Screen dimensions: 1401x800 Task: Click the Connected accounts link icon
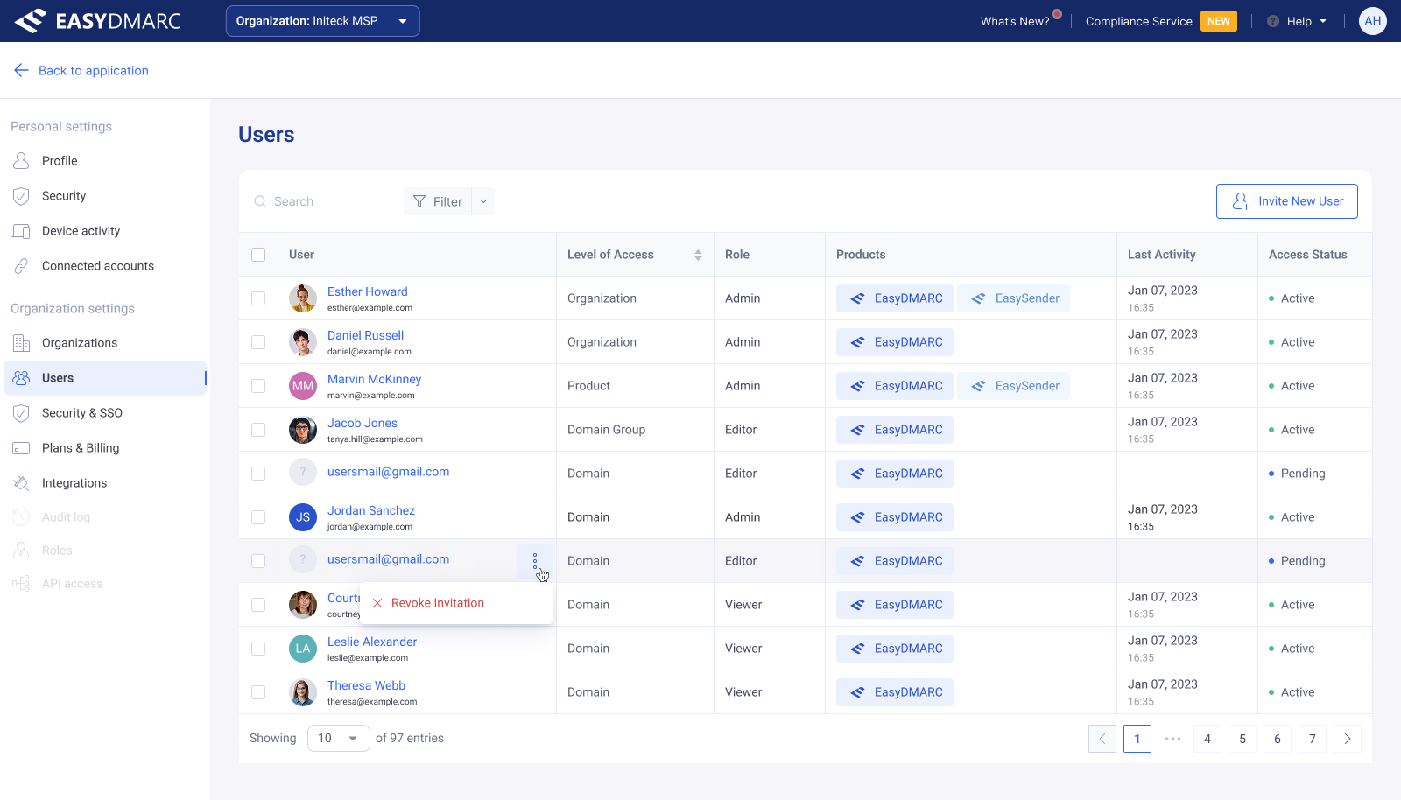pos(21,266)
